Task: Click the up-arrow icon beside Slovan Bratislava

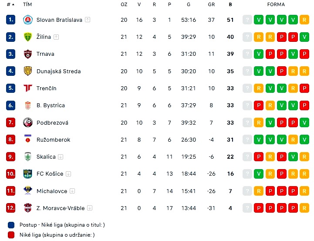Action: point(88,20)
